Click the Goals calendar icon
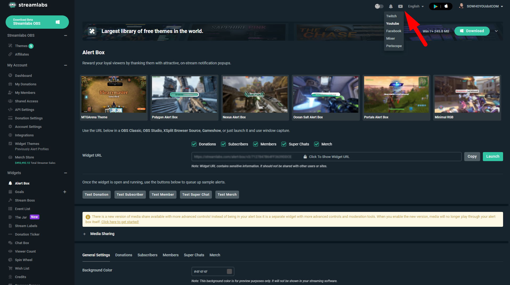The height and width of the screenshot is (285, 510). [x=10, y=192]
